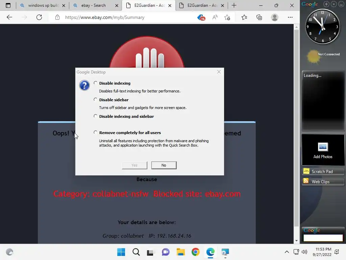
Task: Click the analog clock gadget
Action: coord(322,26)
